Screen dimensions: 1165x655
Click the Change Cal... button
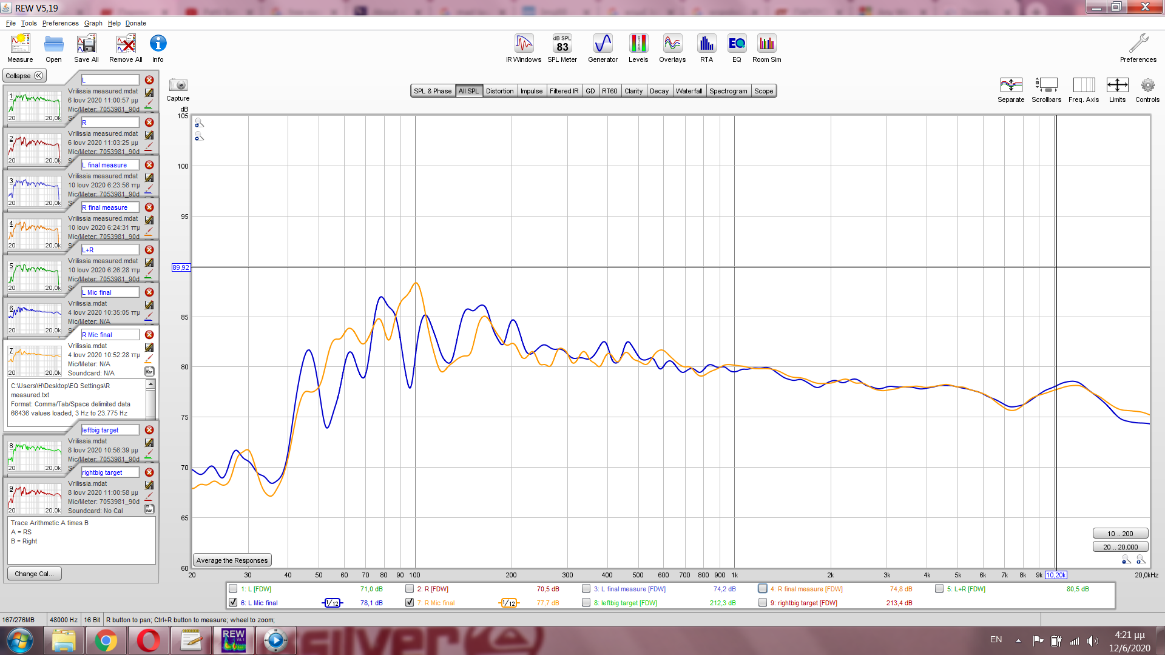[x=34, y=574]
